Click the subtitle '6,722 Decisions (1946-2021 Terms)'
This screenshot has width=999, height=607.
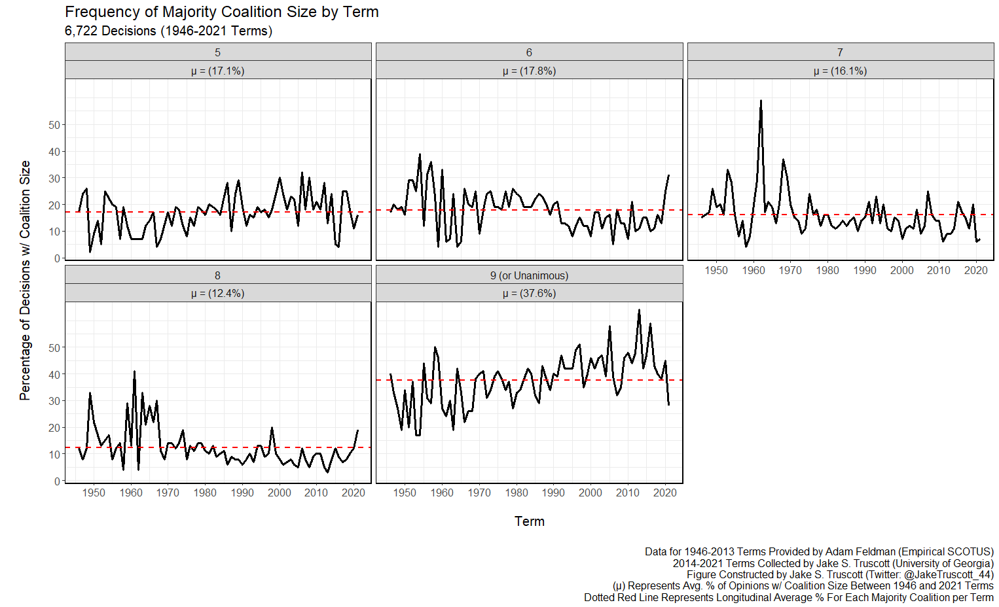pyautogui.click(x=168, y=31)
